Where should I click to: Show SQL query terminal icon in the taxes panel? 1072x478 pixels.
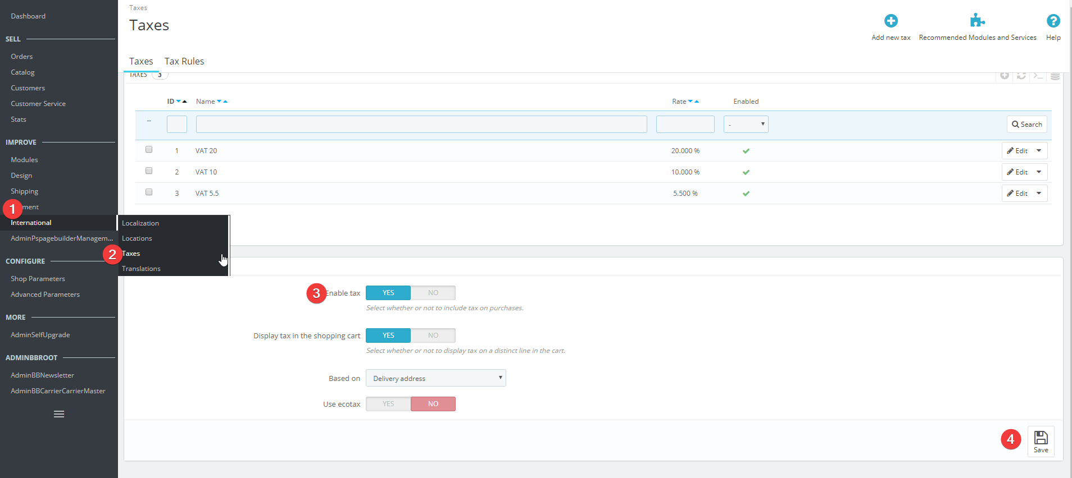pos(1038,76)
